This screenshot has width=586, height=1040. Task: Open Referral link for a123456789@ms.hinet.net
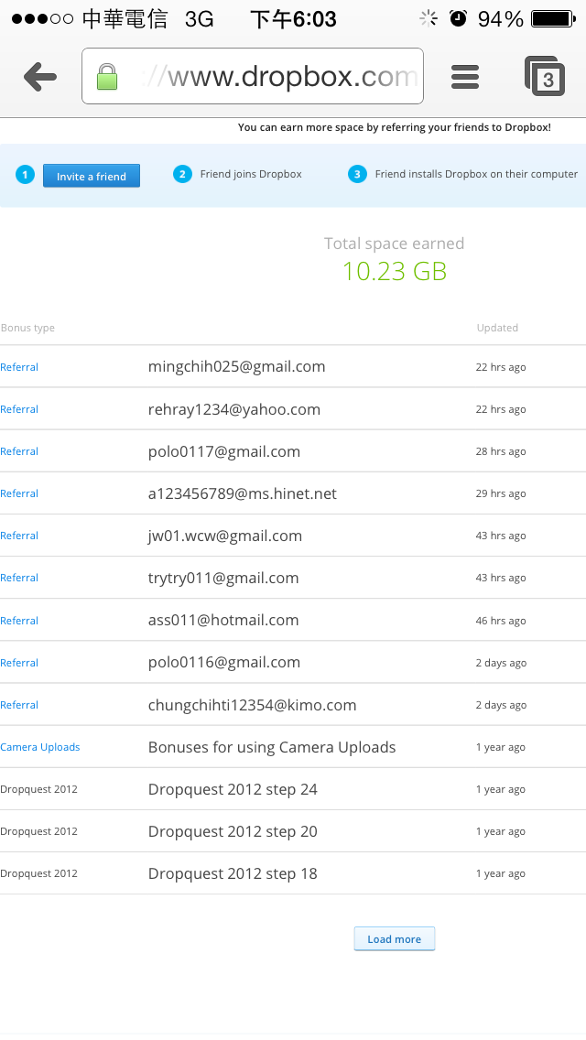click(19, 493)
